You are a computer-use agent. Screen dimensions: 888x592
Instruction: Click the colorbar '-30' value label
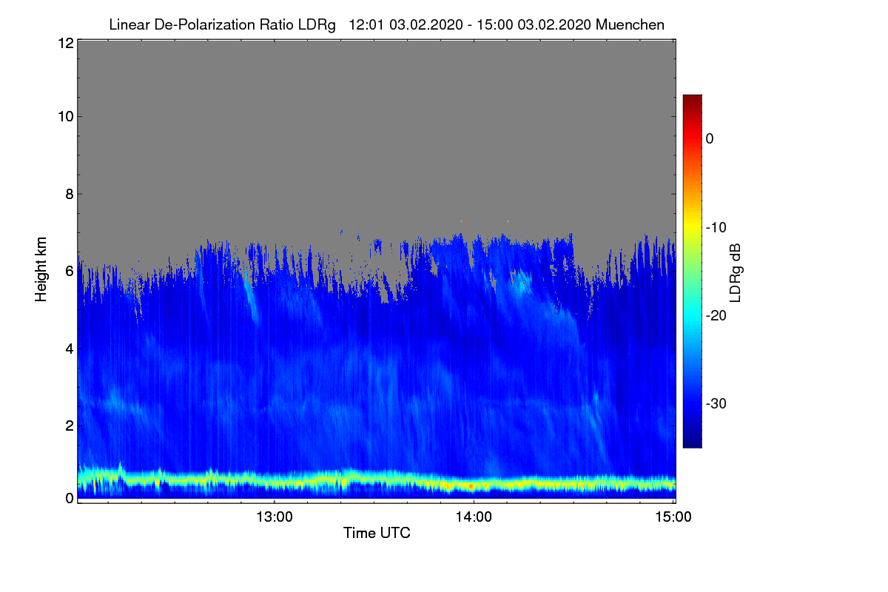click(716, 404)
